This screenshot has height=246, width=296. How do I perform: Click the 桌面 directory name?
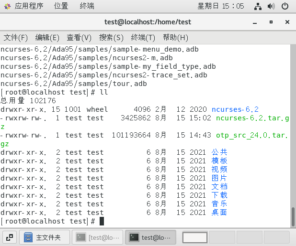tap(219, 212)
